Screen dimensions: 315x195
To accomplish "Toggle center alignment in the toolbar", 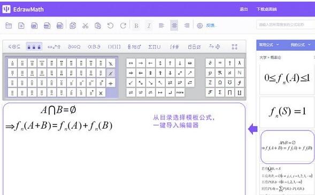I will pyautogui.click(x=174, y=25).
